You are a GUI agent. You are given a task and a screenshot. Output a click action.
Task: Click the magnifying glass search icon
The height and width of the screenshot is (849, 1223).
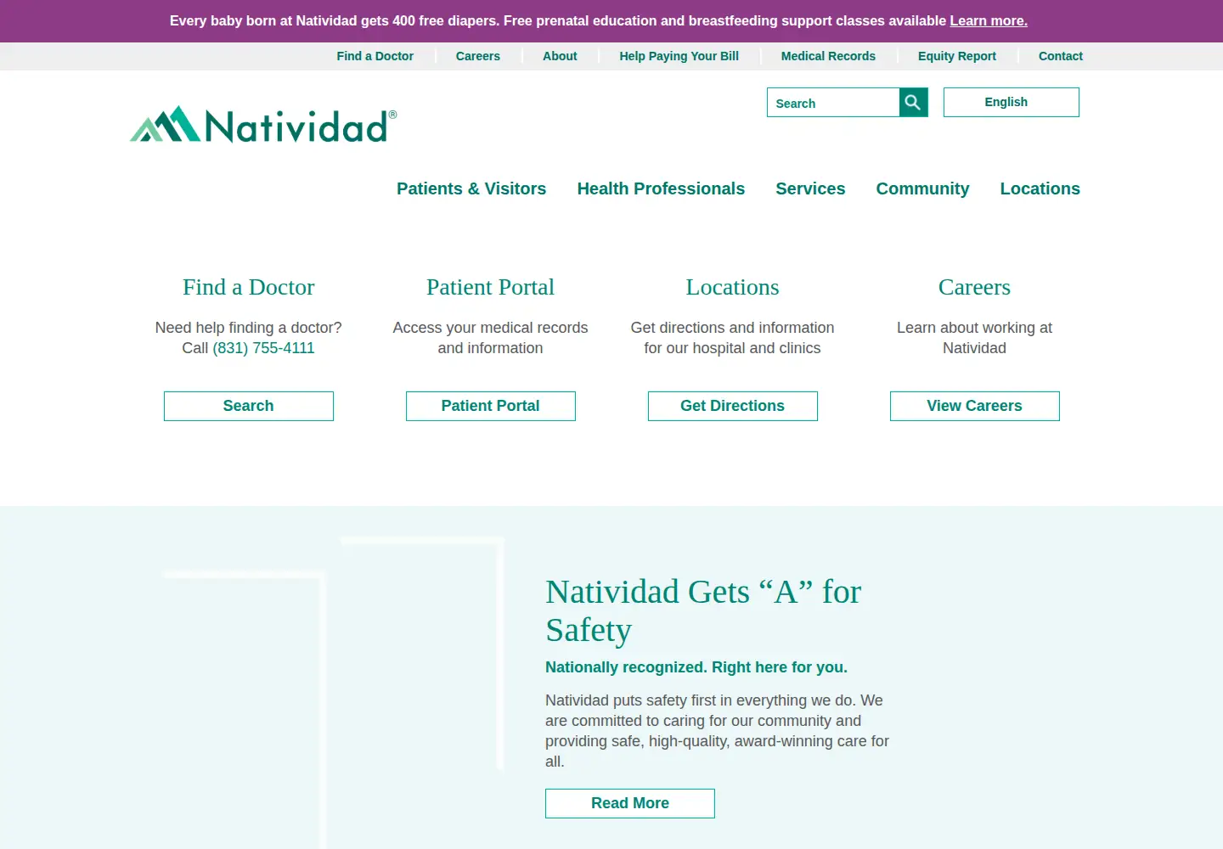(x=913, y=103)
